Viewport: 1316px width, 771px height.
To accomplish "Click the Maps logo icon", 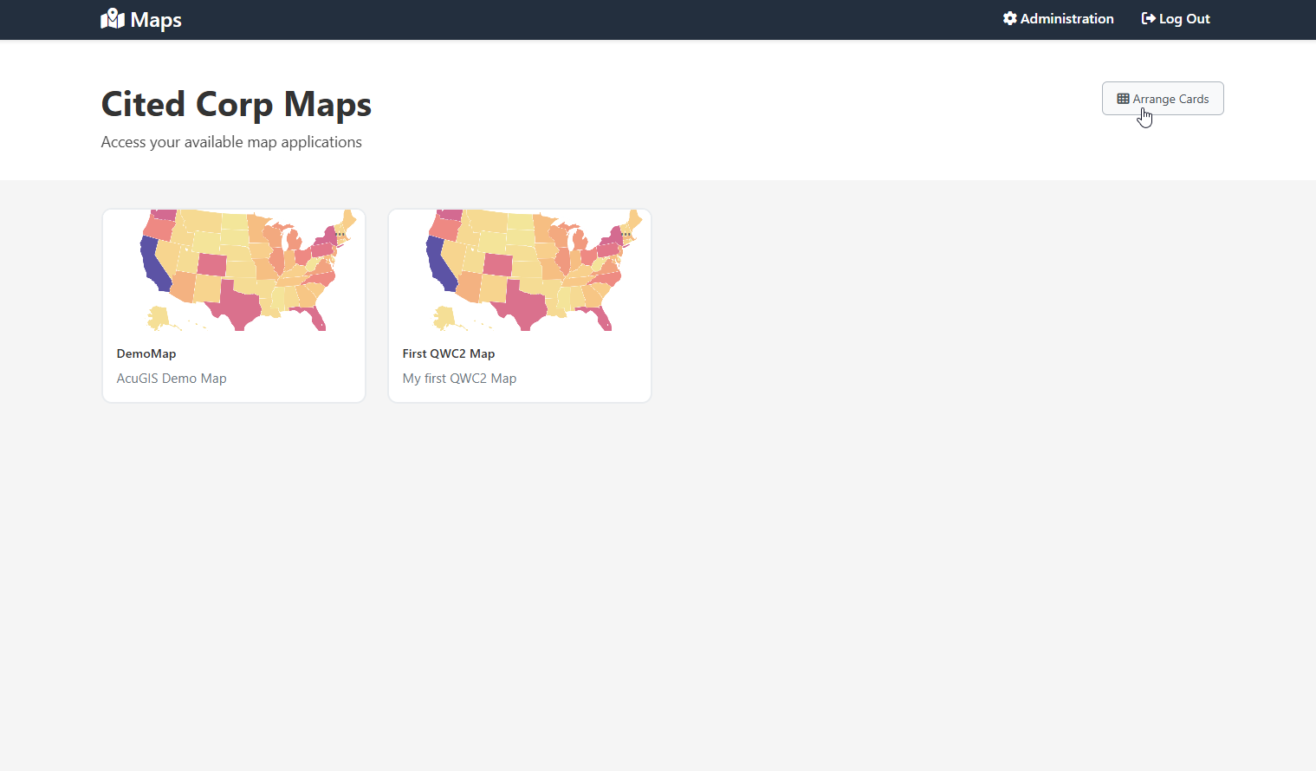I will [x=113, y=19].
